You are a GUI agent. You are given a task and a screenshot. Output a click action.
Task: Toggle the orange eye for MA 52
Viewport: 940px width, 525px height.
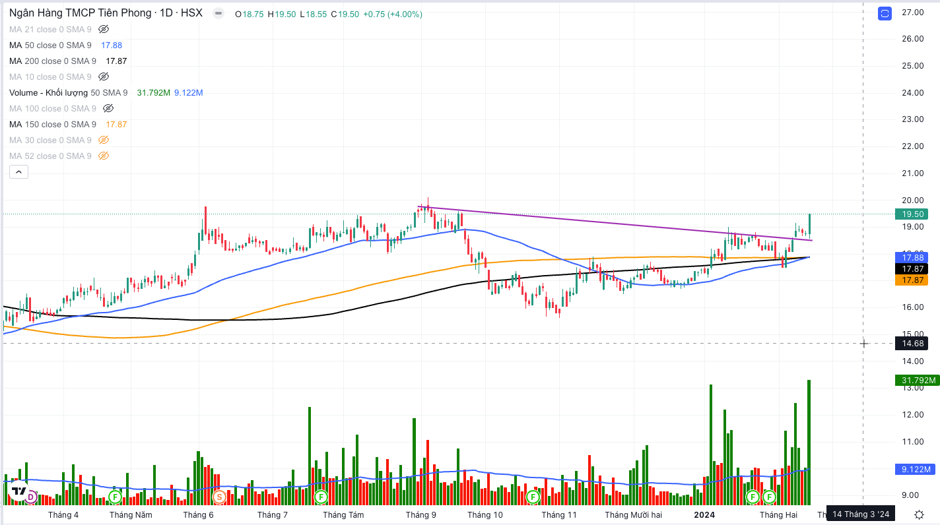[x=103, y=156]
